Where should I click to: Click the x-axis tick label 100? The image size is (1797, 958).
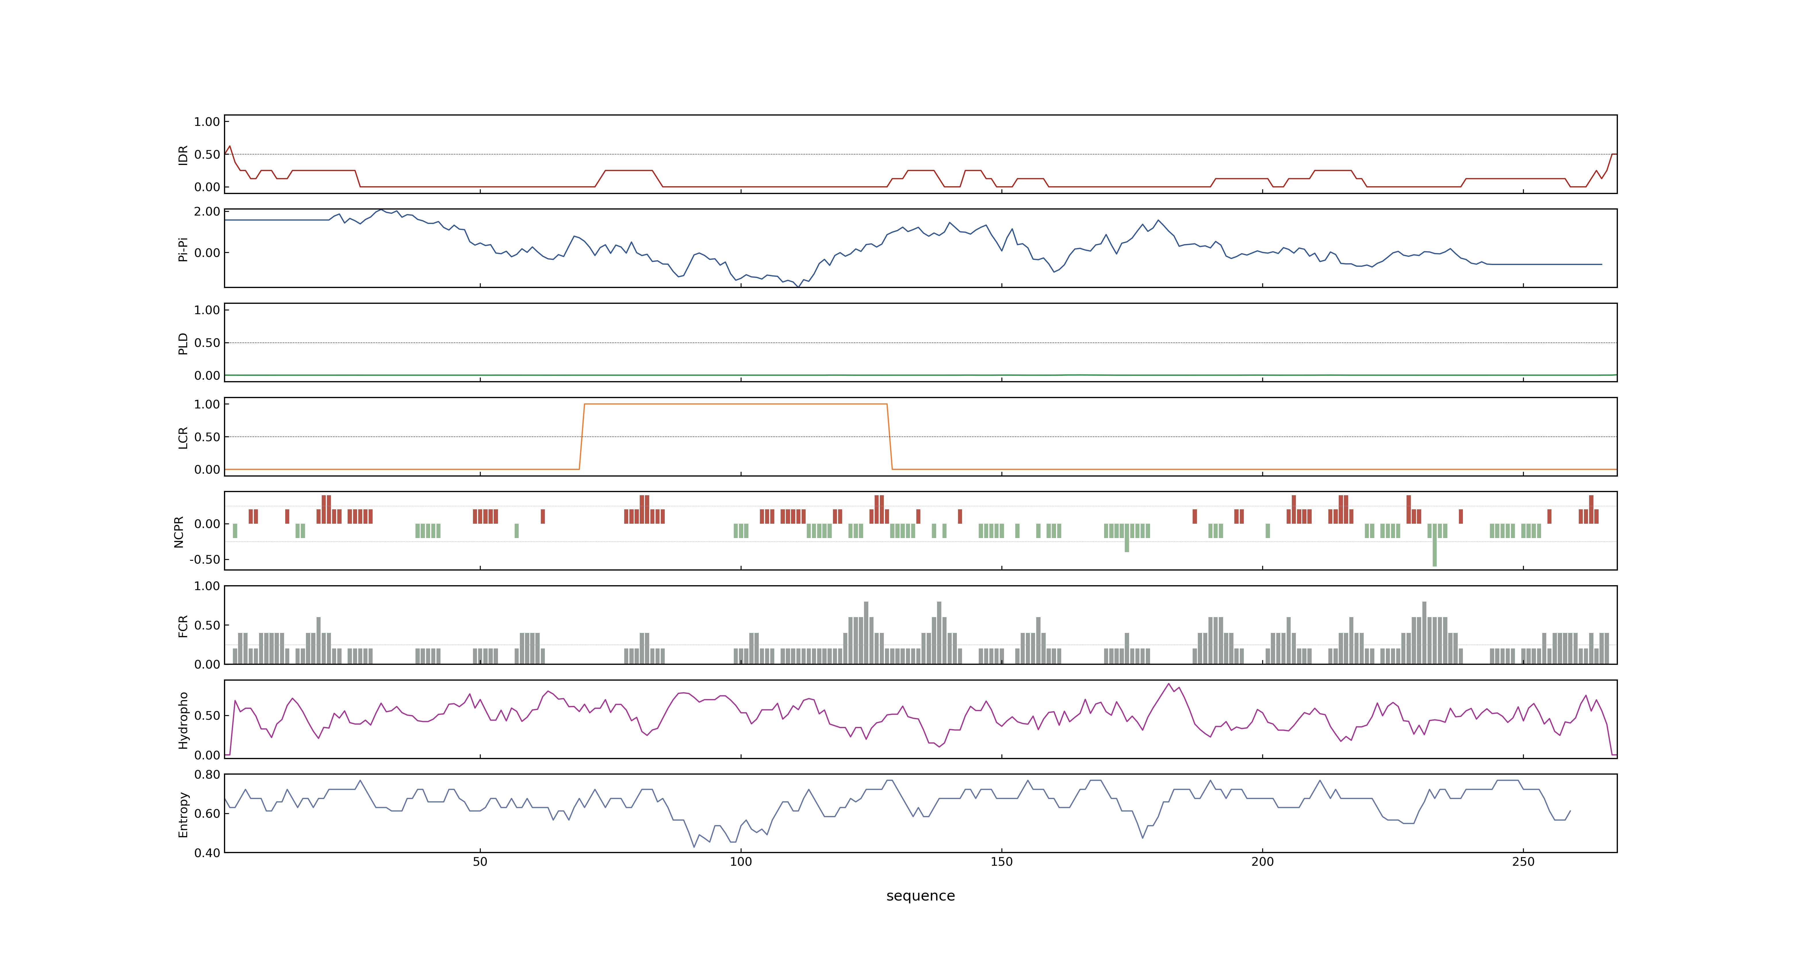click(x=741, y=862)
